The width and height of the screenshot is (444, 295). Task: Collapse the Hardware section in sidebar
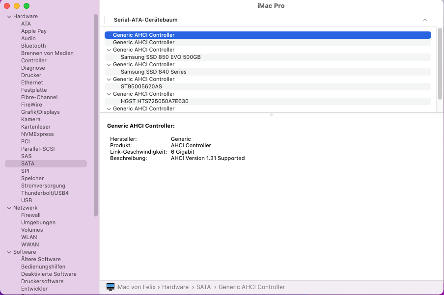coord(9,17)
